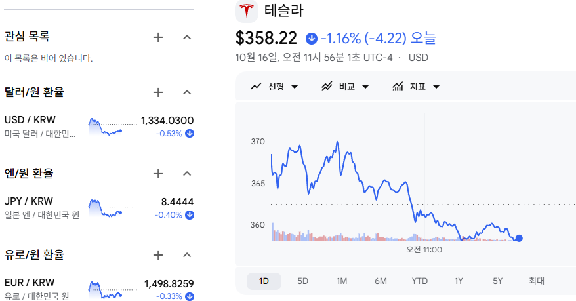Click the -0.33% down arrow icon

(x=190, y=296)
